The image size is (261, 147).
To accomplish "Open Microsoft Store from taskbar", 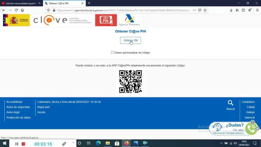I will [117, 143].
